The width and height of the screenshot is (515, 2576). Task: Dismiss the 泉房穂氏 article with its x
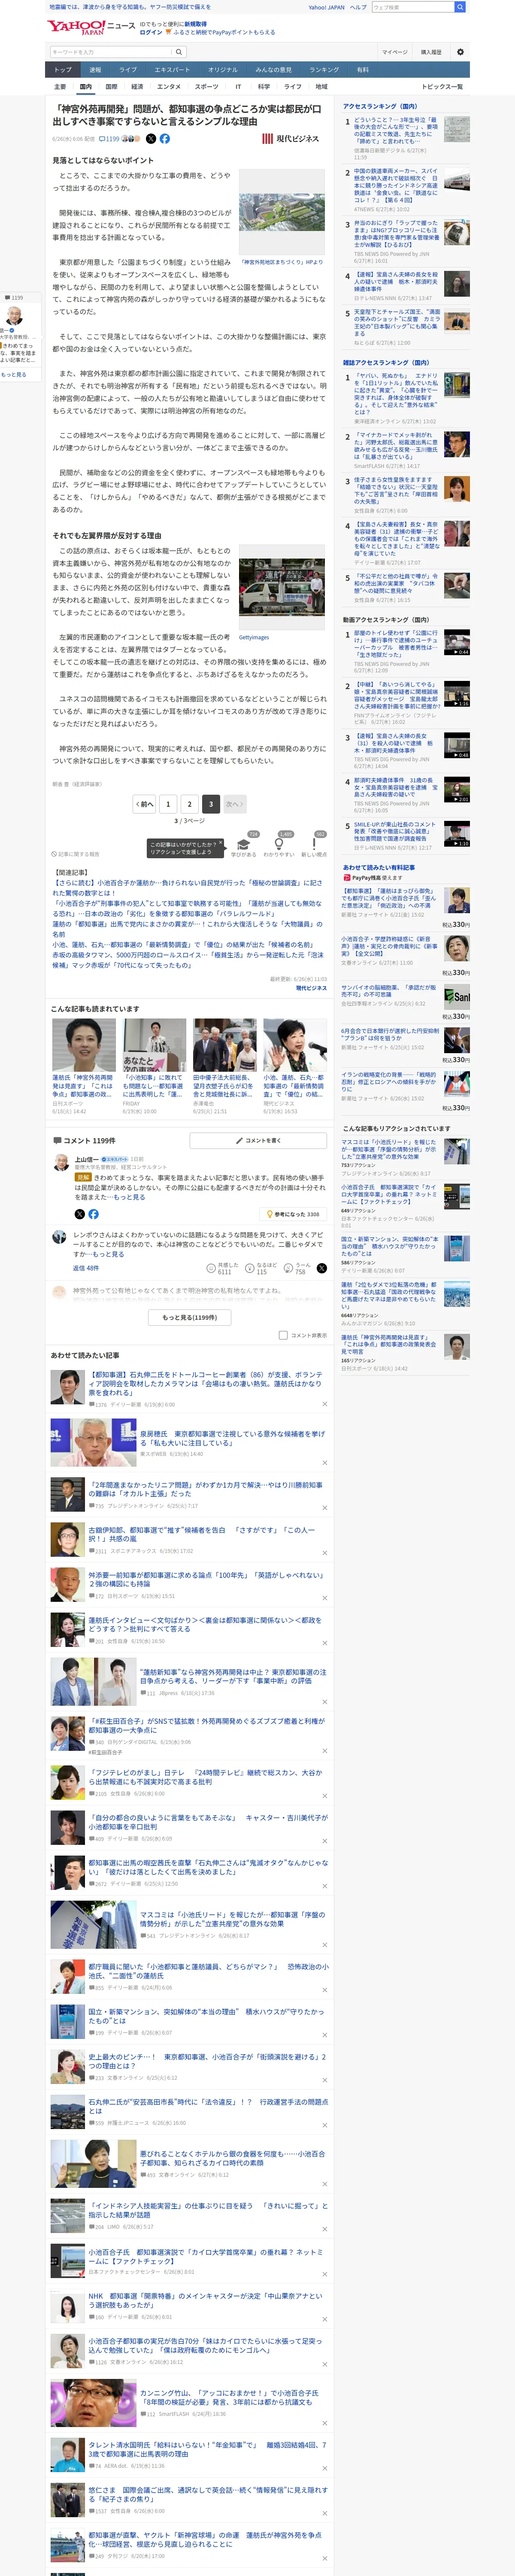324,1464
